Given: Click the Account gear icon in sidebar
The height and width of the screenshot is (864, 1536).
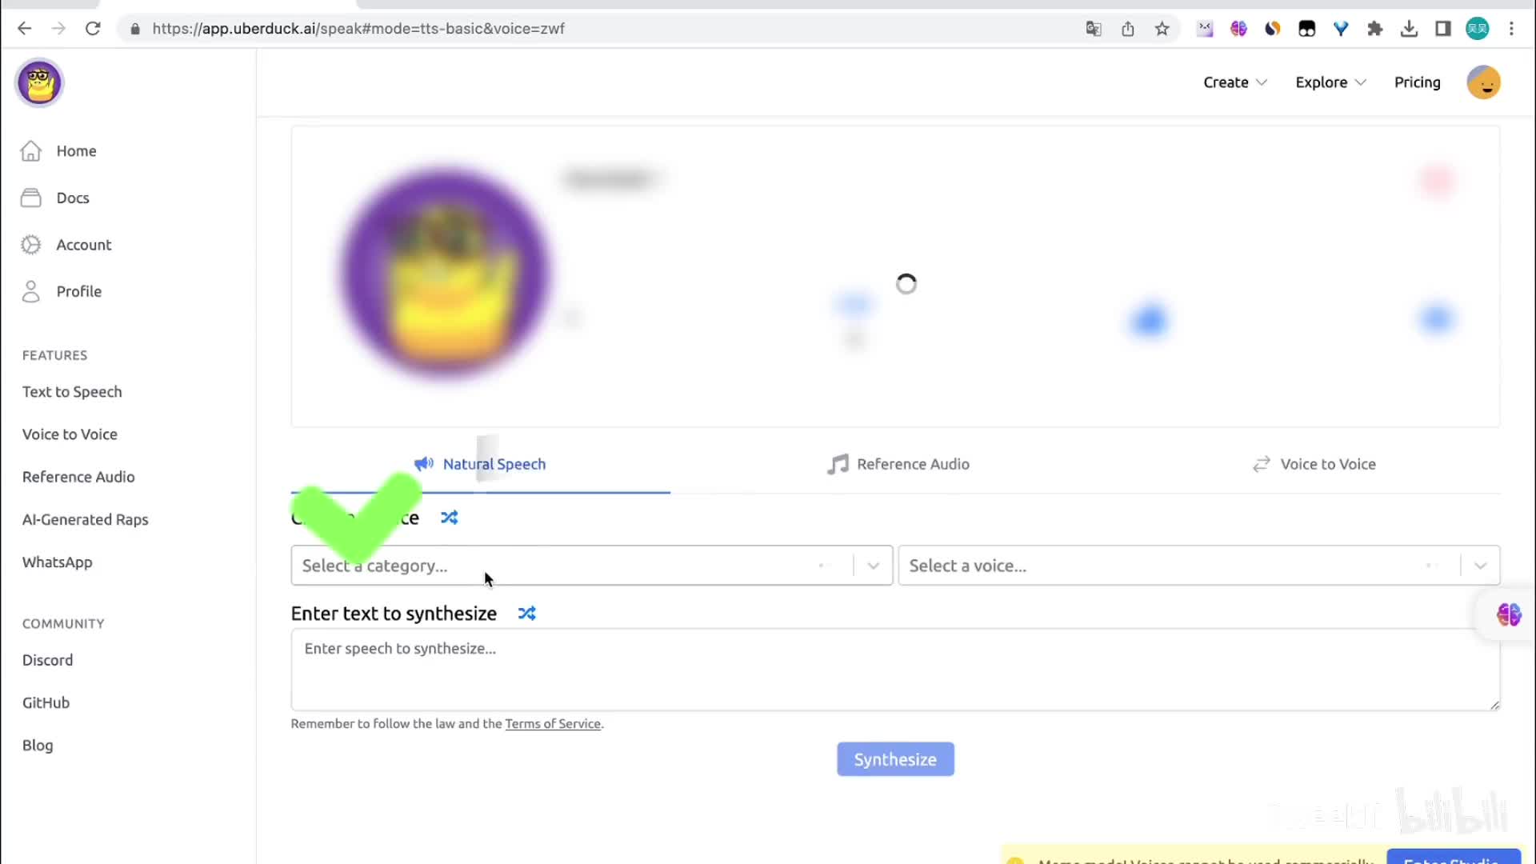Looking at the screenshot, I should pyautogui.click(x=30, y=245).
